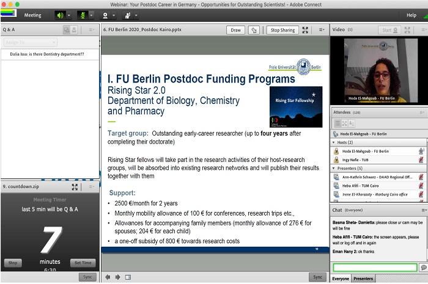Open the Video pod options menu
Viewport: 428px width, 284px height.
(x=423, y=30)
